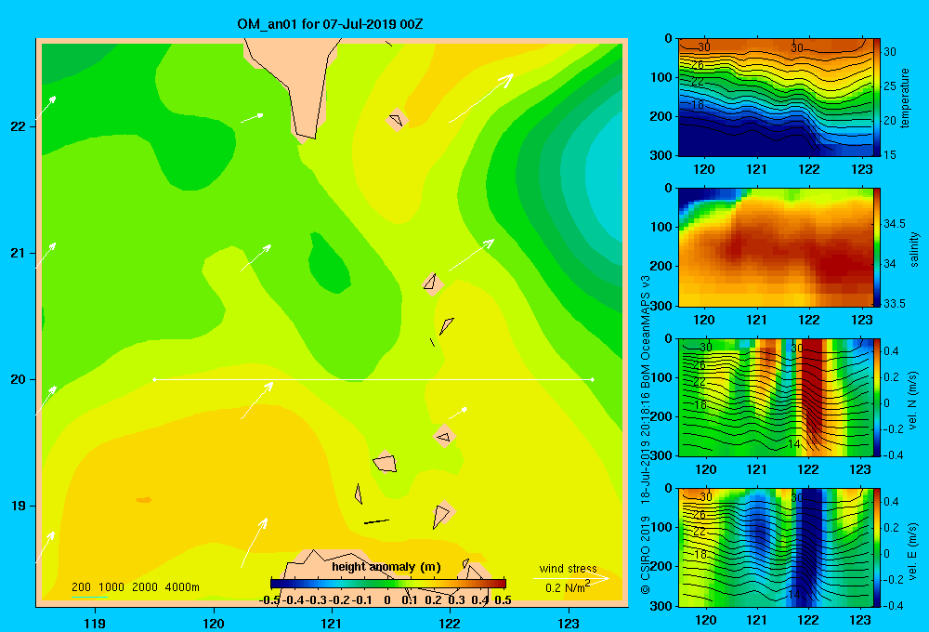Click the vel. N panel's vertical color bar
The height and width of the screenshot is (632, 929).
pos(878,398)
